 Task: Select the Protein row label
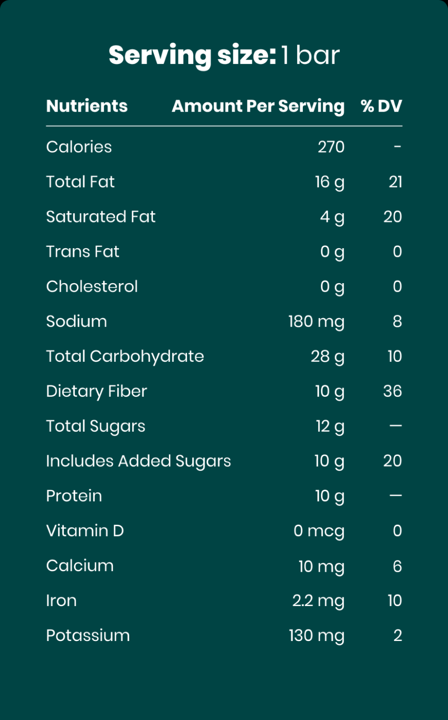coord(74,496)
